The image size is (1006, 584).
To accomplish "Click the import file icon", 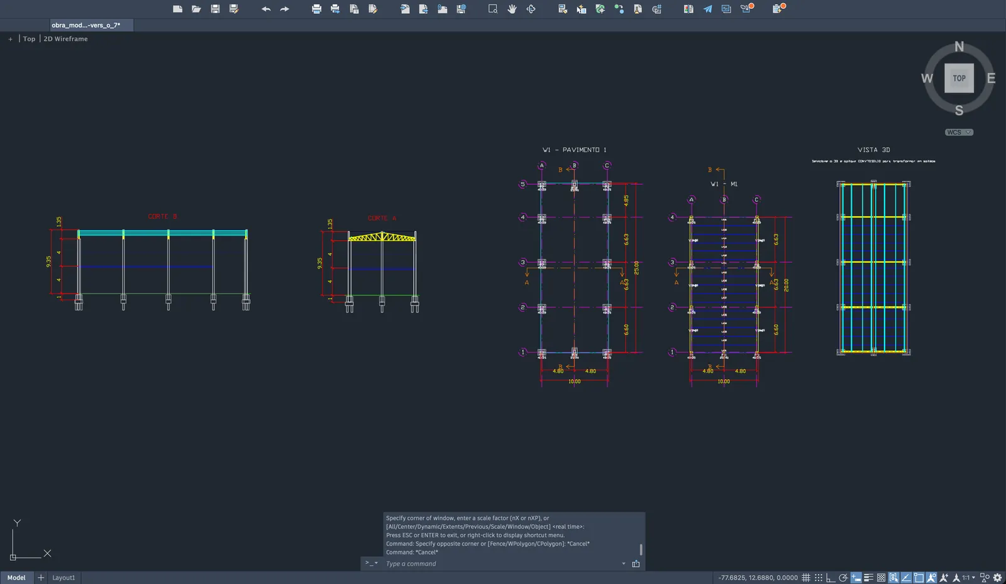I will (405, 9).
